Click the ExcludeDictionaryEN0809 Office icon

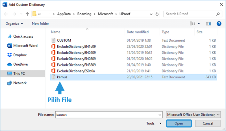point(53,59)
